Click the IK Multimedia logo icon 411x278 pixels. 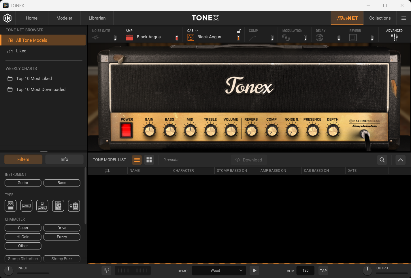coord(7,18)
